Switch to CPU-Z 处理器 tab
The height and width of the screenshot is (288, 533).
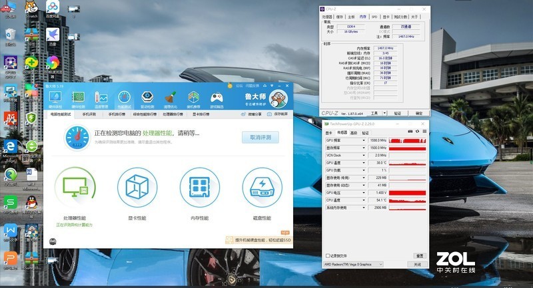click(x=327, y=17)
